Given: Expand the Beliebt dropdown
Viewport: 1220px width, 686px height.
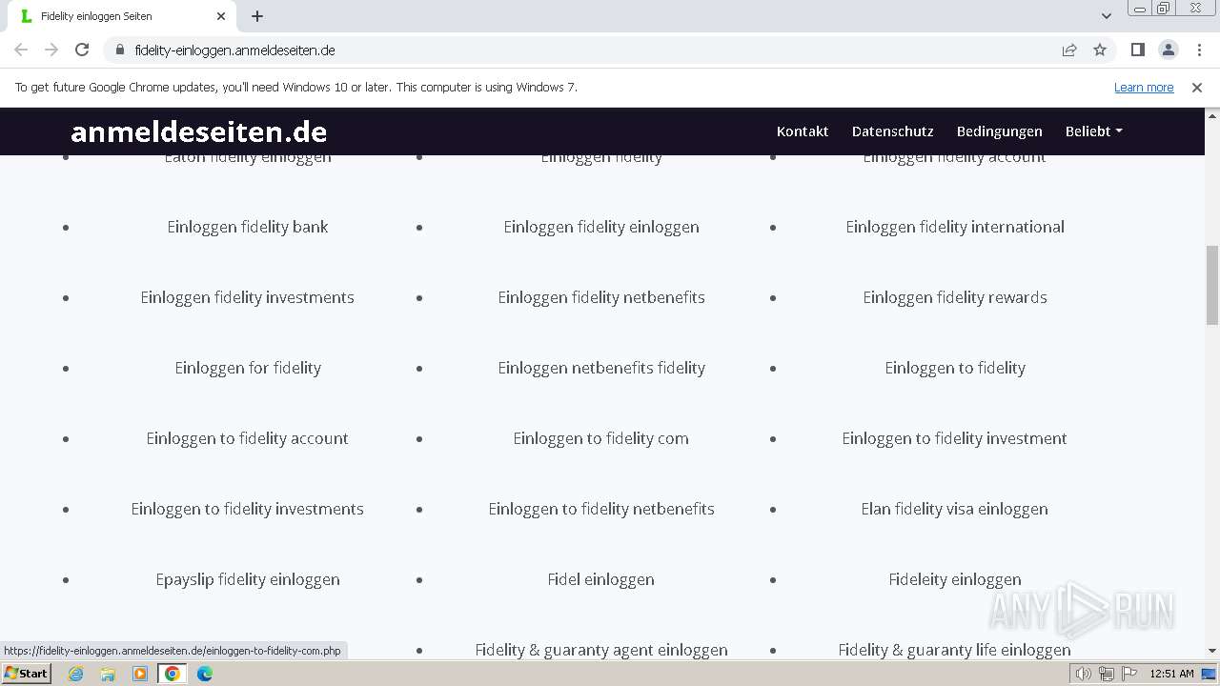Looking at the screenshot, I should click(x=1093, y=131).
